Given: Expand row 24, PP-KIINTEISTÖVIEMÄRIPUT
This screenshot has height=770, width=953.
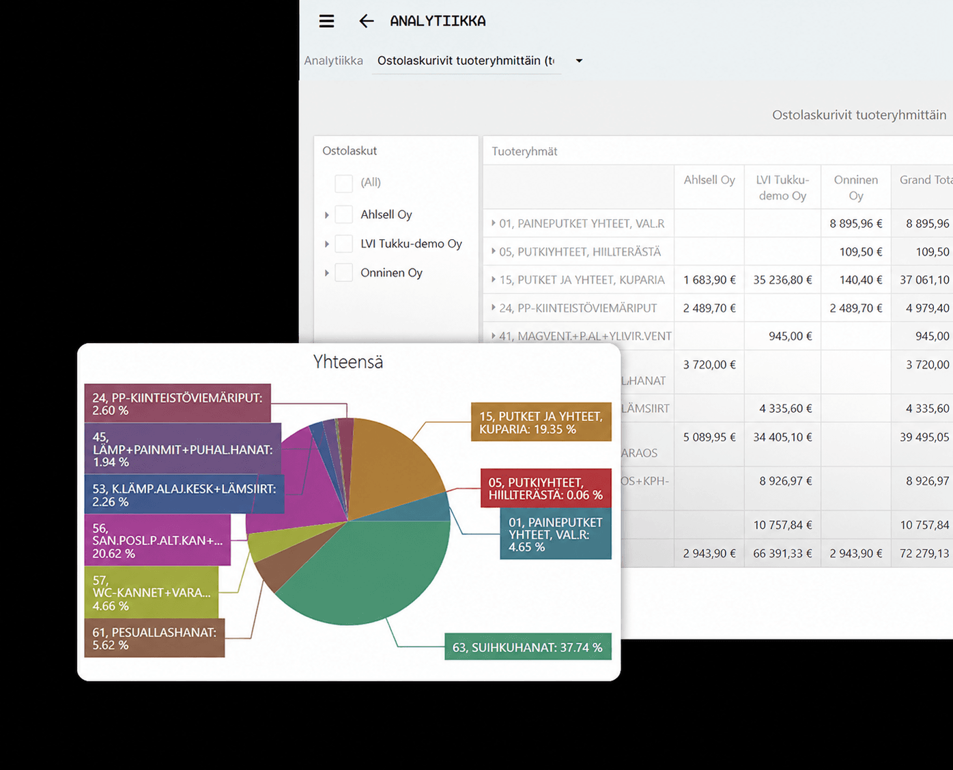Looking at the screenshot, I should [494, 307].
